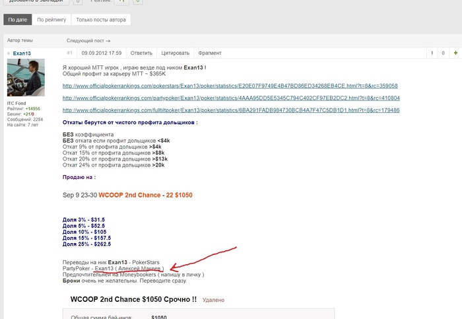Screen dimensions: 462x319
Task: Click 'Удалено' status label
Action: [x=213, y=300]
